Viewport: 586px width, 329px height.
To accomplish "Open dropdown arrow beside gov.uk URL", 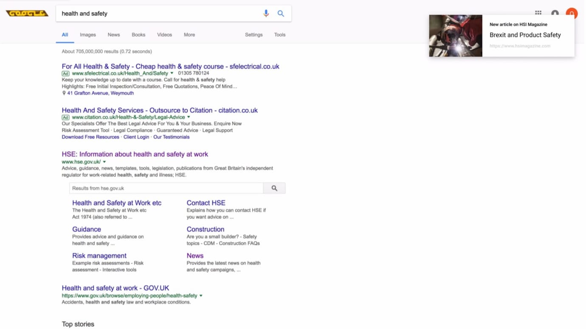I will 201,296.
